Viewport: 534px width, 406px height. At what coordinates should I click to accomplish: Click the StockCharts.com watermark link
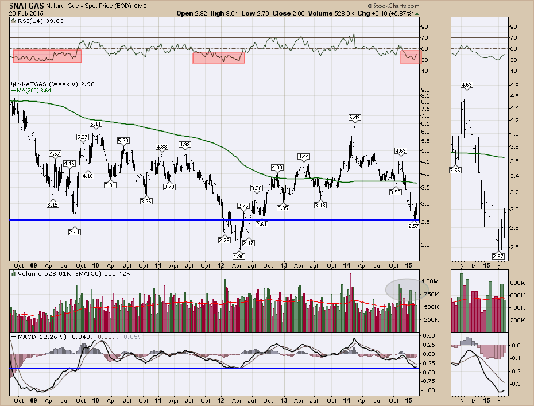[x=394, y=6]
